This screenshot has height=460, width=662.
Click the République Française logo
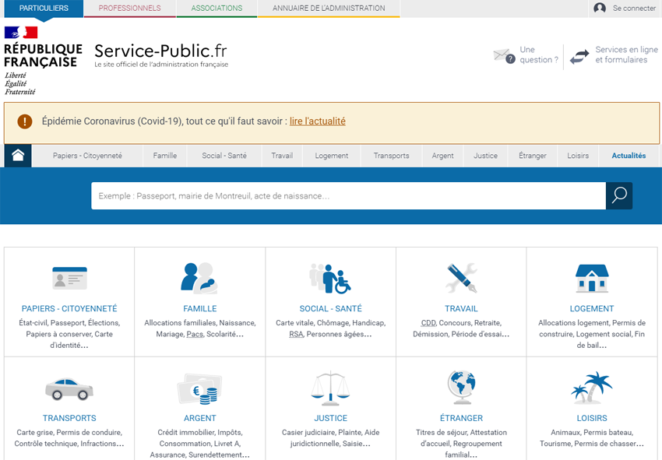point(43,61)
